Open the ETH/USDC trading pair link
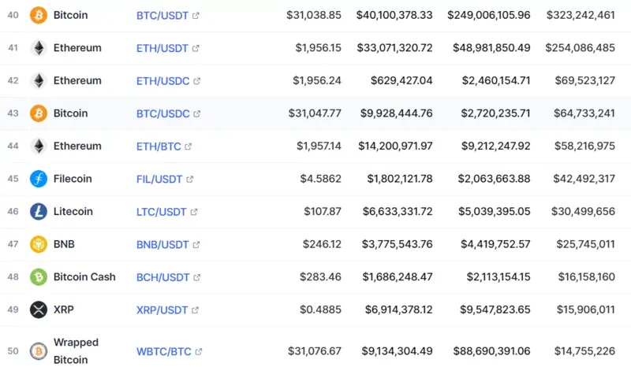This screenshot has height=367, width=631. pos(163,81)
